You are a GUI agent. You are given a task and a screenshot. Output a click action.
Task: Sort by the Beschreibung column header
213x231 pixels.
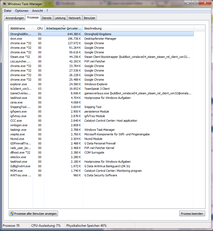point(138,28)
